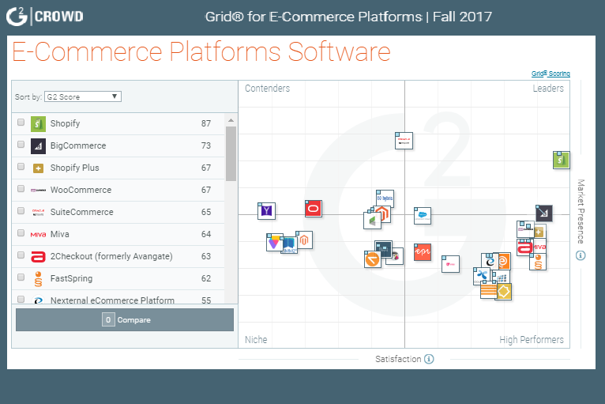605x404 pixels.
Task: Click the Leaders quadrant label
Action: pos(548,89)
